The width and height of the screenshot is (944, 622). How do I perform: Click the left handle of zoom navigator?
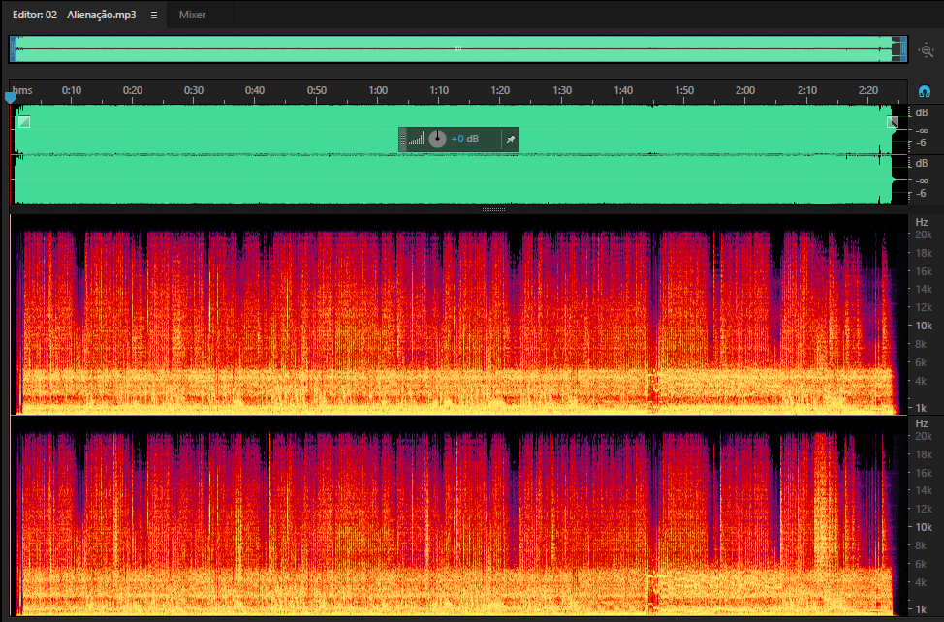click(x=13, y=49)
